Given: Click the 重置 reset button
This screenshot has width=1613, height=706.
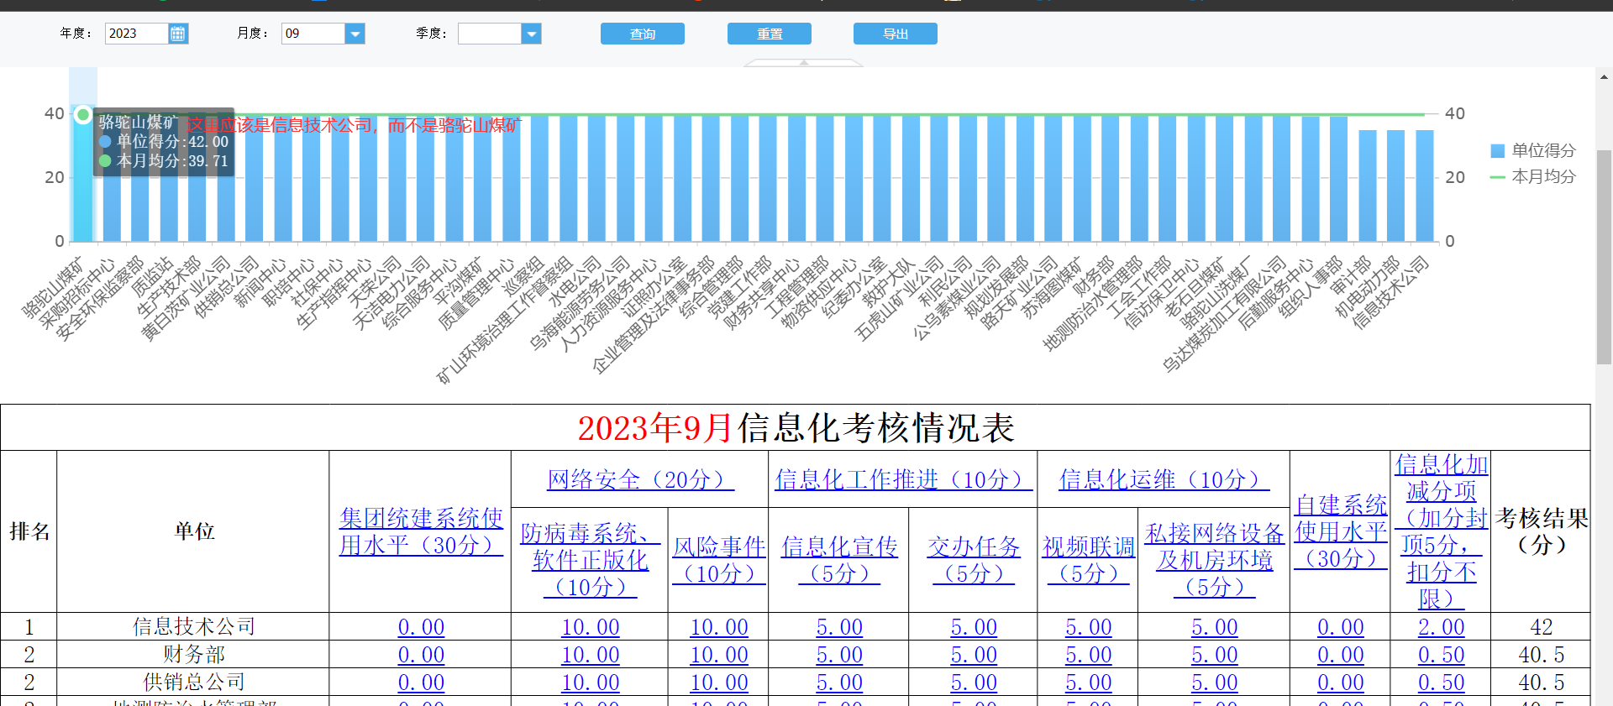Looking at the screenshot, I should point(770,34).
